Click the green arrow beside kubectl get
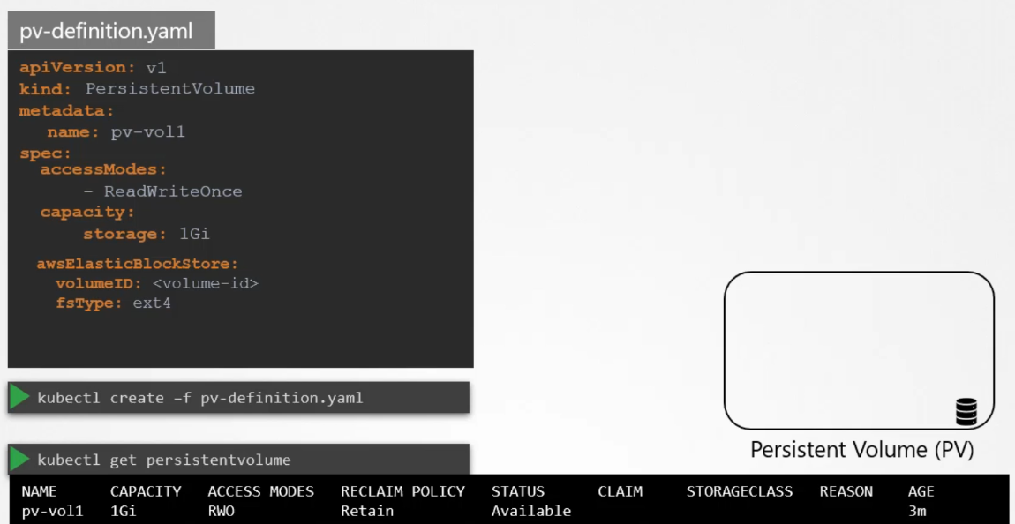 click(19, 460)
